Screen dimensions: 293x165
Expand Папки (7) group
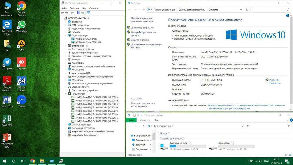(x=159, y=133)
